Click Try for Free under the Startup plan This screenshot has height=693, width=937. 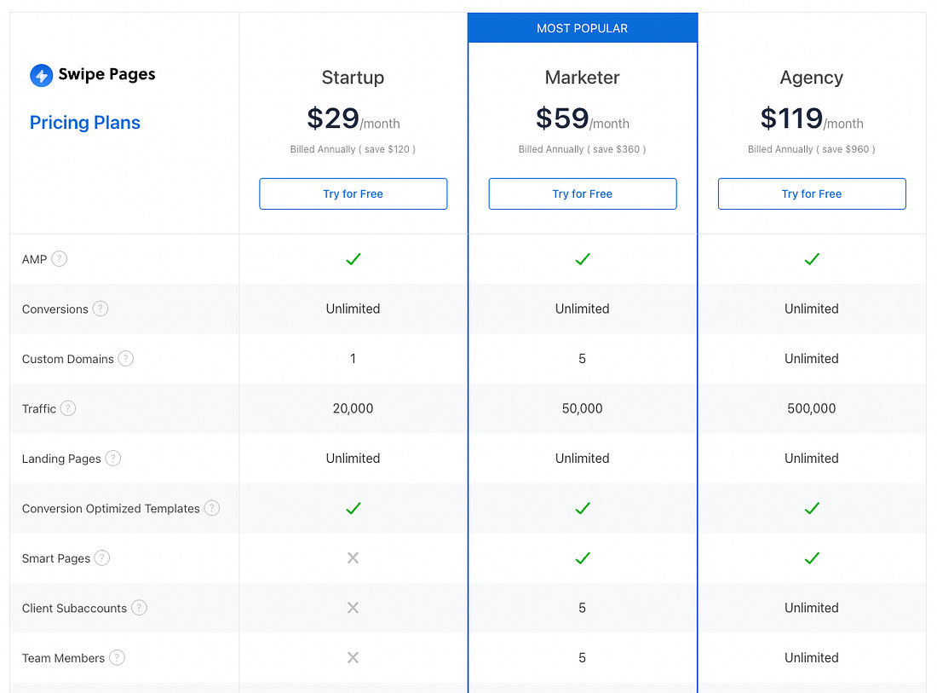pos(353,193)
